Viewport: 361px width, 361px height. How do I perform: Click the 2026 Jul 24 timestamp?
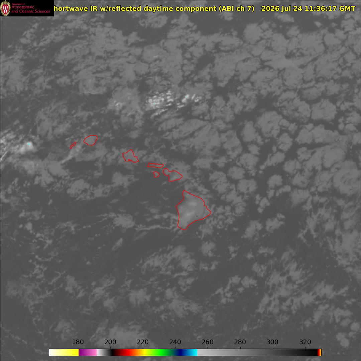pos(308,9)
